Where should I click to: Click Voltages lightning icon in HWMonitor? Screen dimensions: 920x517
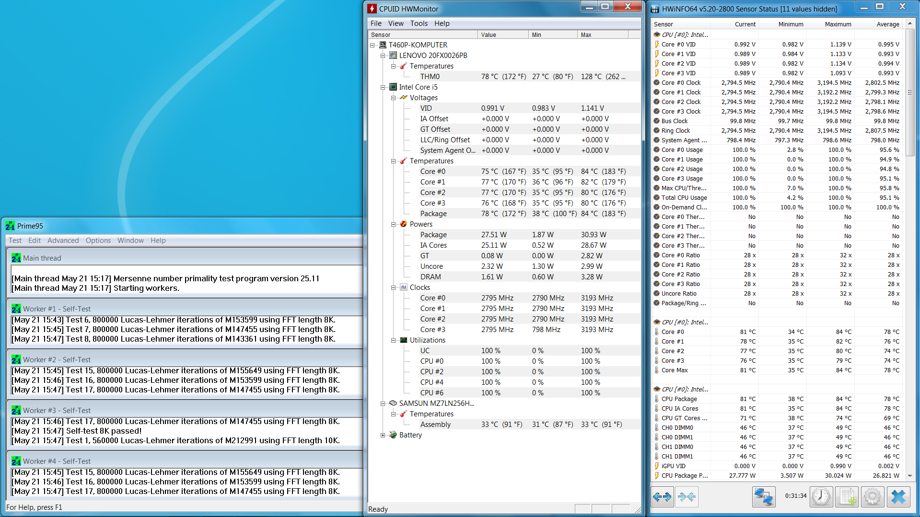tap(404, 98)
